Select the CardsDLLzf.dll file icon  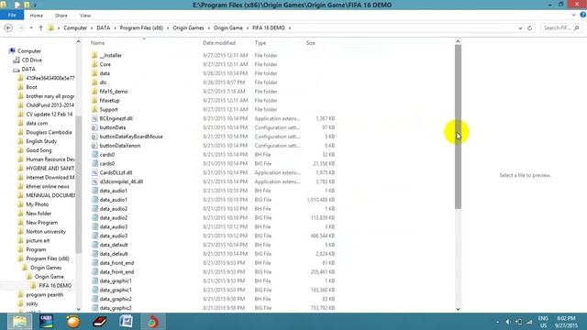tap(94, 172)
